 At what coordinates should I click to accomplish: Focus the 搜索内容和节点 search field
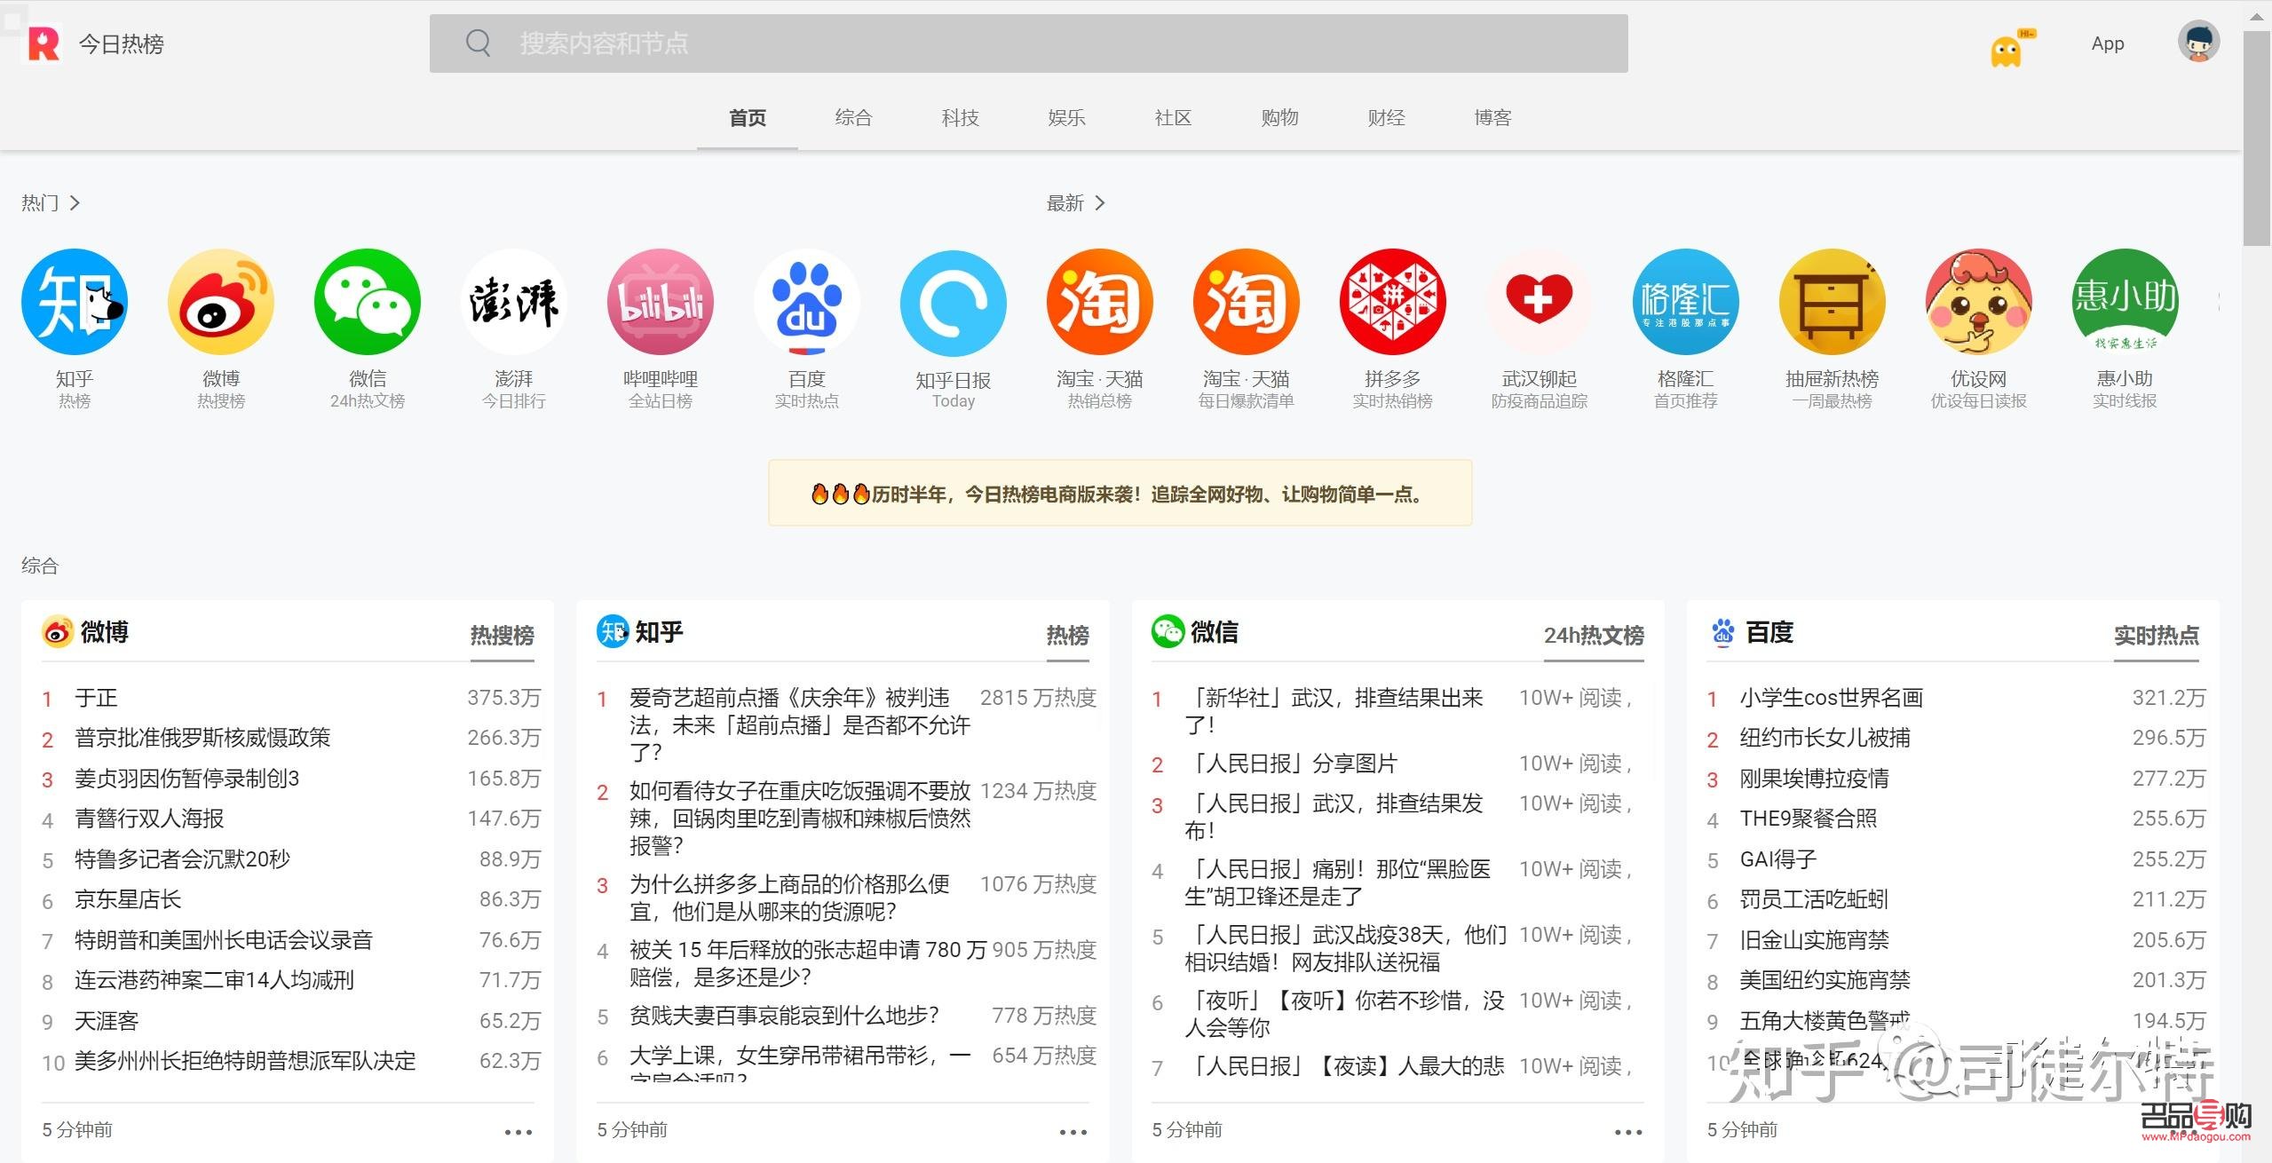point(1029,44)
